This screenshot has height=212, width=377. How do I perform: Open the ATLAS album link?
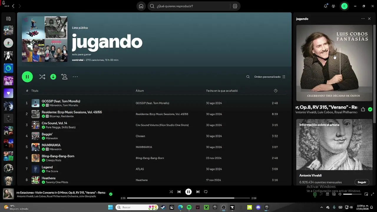(140, 169)
